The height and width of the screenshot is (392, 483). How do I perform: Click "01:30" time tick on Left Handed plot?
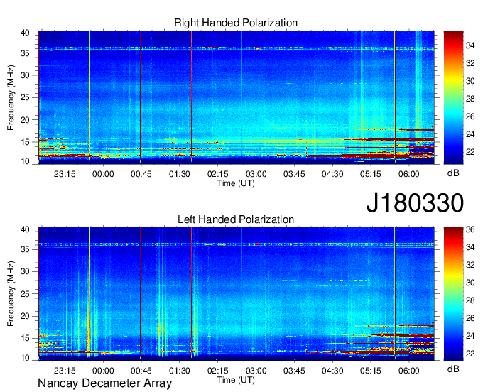[x=180, y=371]
